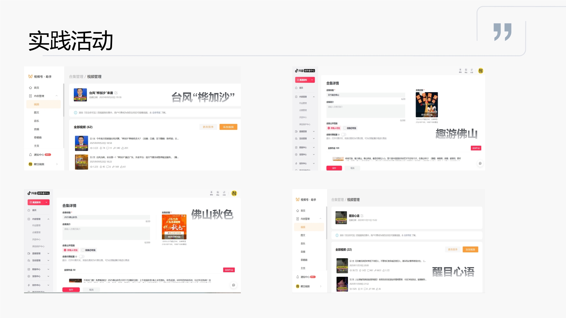Click 修改合集封面 on 双节同庆 cover image
566x318 pixels.
(427, 115)
